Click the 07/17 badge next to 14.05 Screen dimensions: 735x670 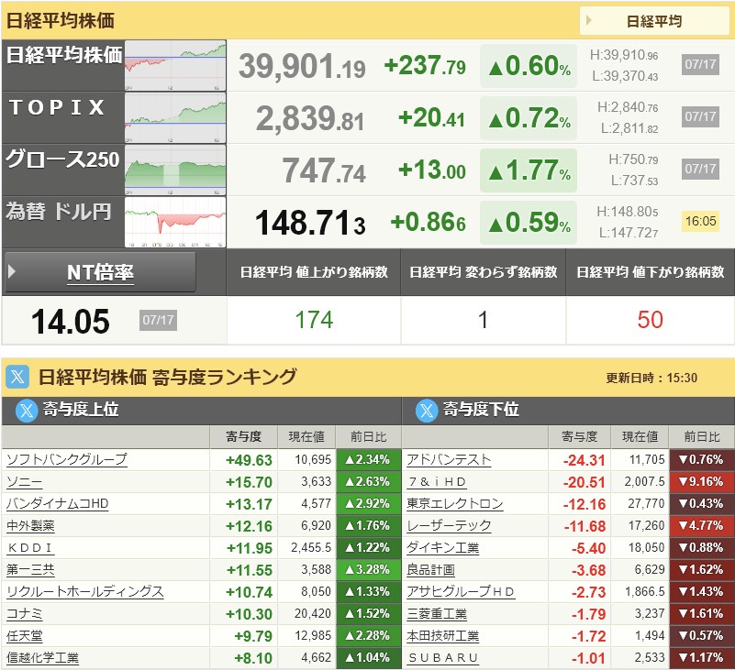click(158, 320)
